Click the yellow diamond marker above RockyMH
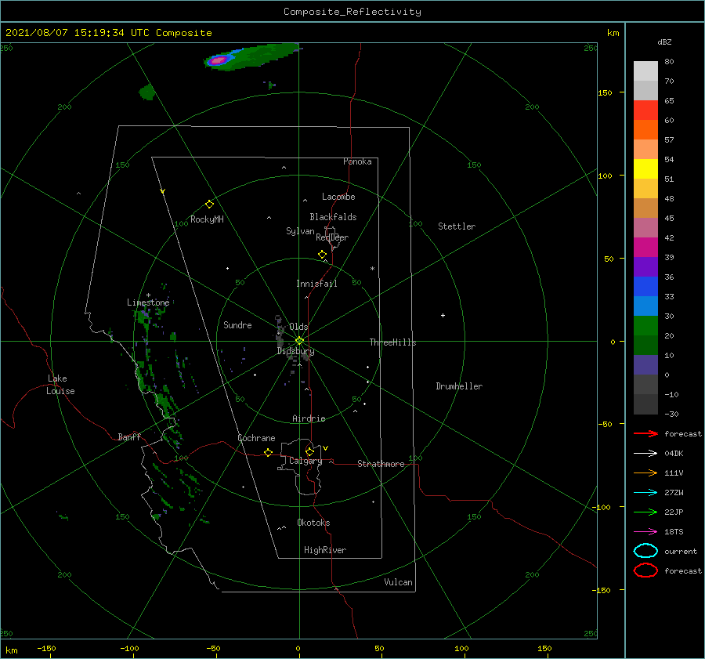The image size is (705, 659). (209, 205)
